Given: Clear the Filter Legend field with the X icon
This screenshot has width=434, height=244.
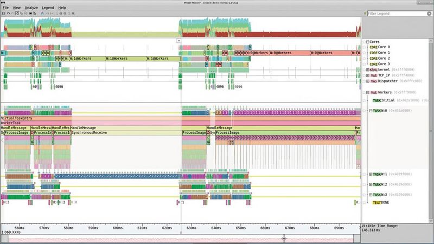Looking at the screenshot, I should [x=430, y=12].
